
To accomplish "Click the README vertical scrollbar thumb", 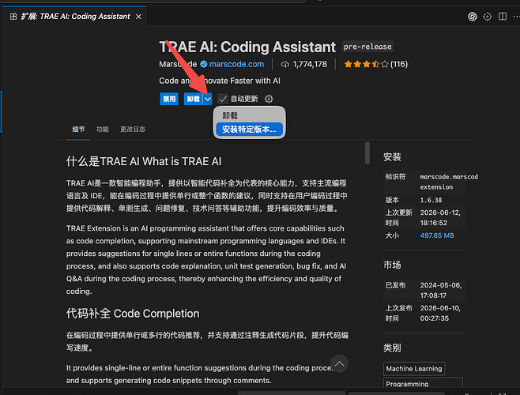I will [x=367, y=152].
